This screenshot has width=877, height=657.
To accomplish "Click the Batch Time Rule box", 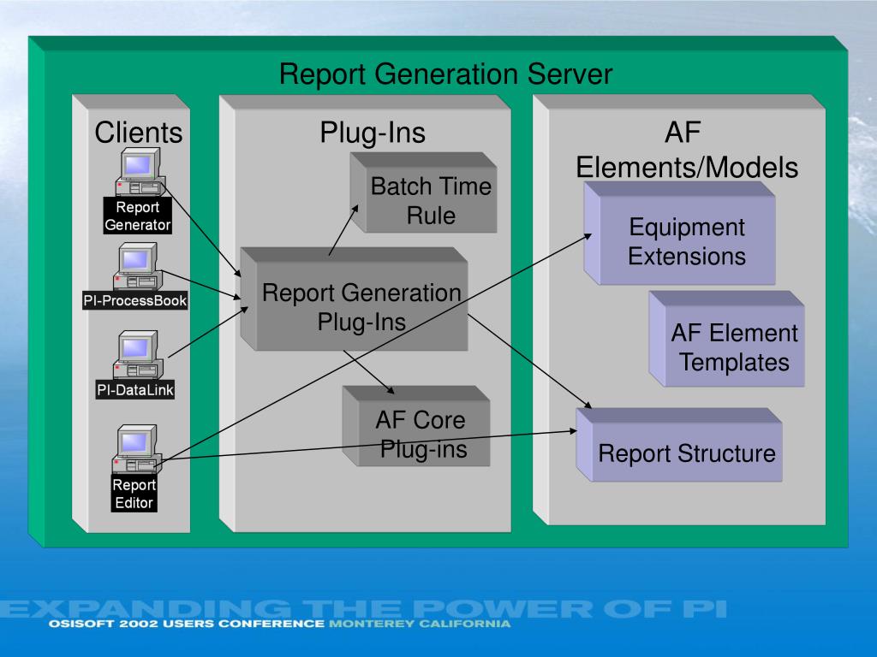I will [x=423, y=192].
